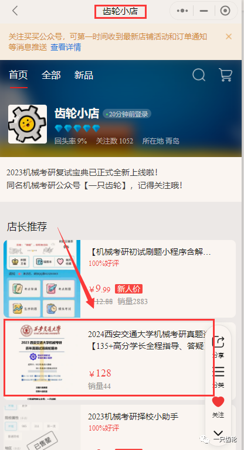The height and width of the screenshot is (450, 244).
Task: Switch to the 新品 tab
Action: point(83,75)
